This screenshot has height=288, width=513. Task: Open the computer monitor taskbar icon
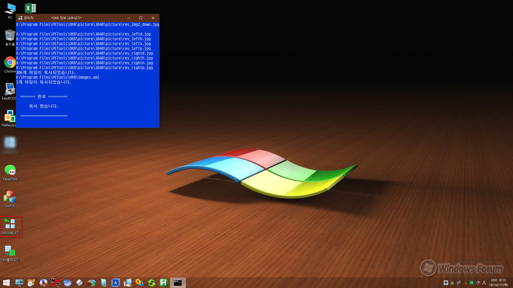pos(128,283)
